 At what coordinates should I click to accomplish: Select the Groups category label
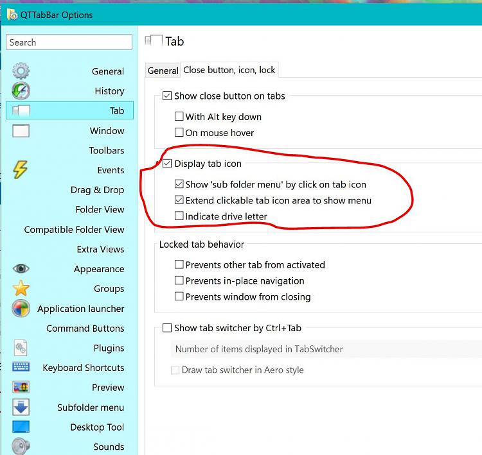[109, 289]
